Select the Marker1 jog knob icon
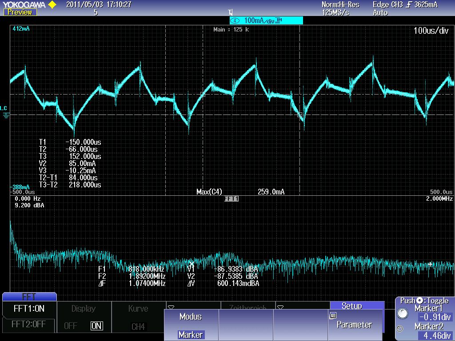This screenshot has height=341, width=455. (403, 313)
